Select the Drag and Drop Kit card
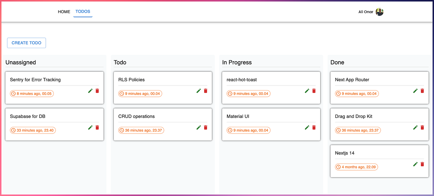 (368, 116)
